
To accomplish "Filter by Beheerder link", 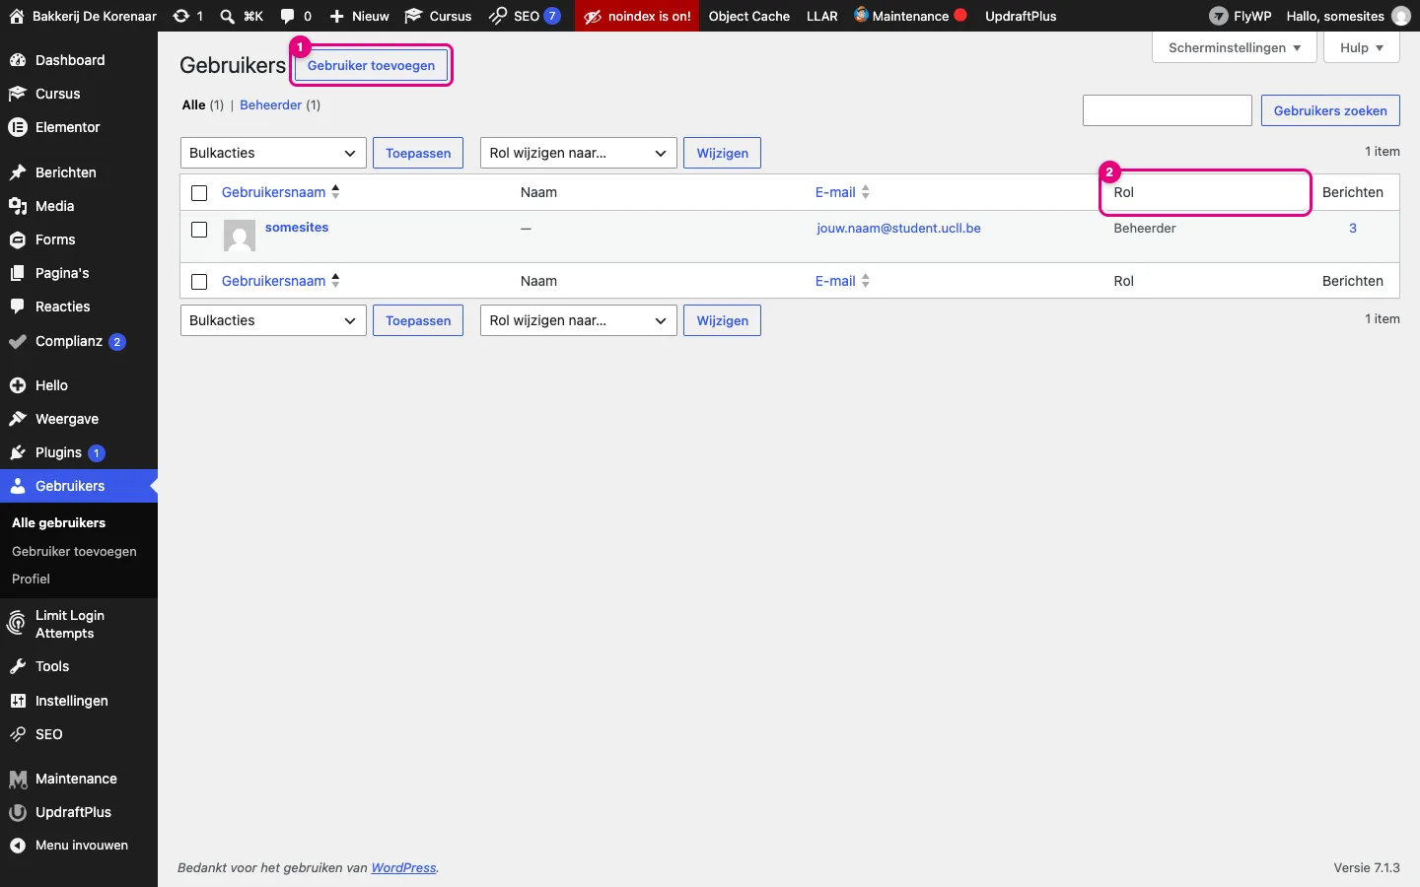I will 270,104.
